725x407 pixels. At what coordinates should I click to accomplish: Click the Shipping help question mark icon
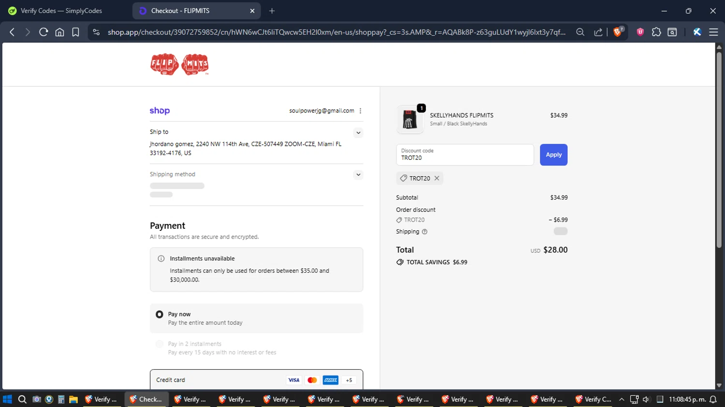coord(424,232)
